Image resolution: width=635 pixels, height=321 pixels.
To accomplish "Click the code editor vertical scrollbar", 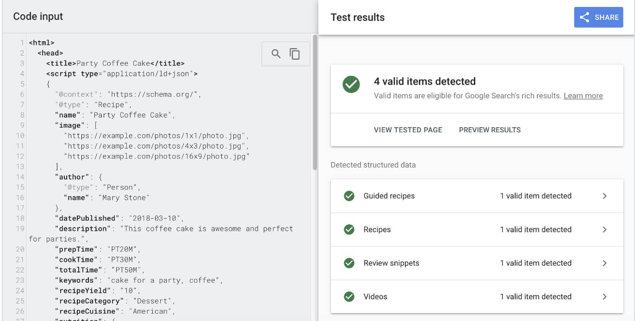I will (x=315, y=103).
